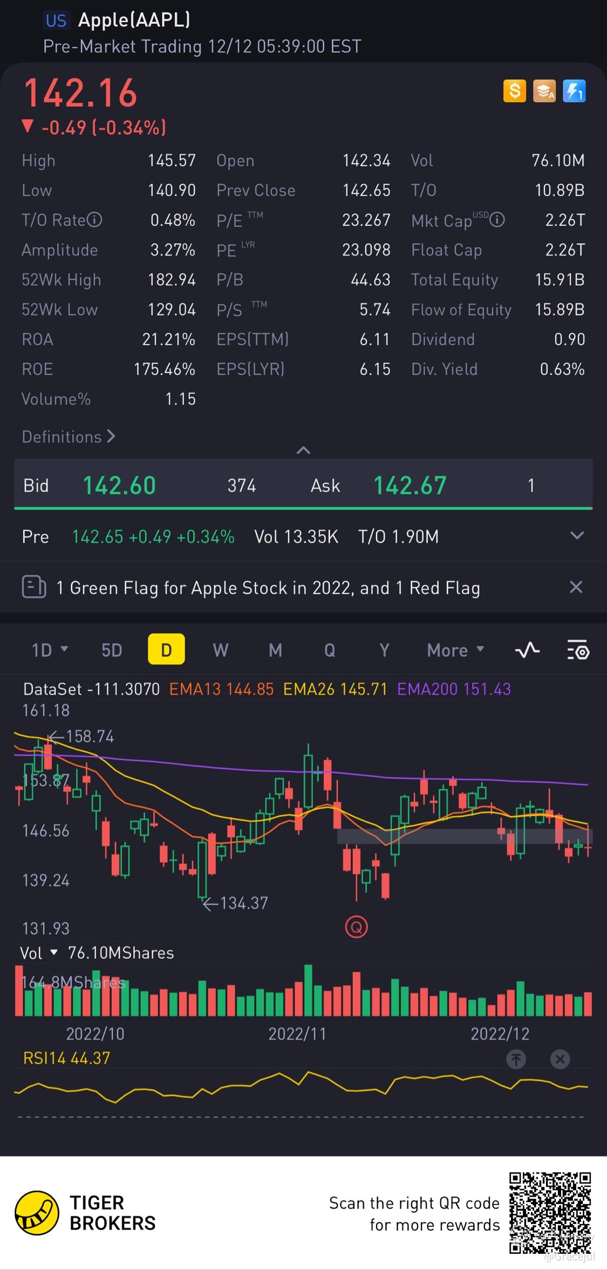Image resolution: width=607 pixels, height=1270 pixels.
Task: Tap the chart indicator waveform icon
Action: pos(527,649)
